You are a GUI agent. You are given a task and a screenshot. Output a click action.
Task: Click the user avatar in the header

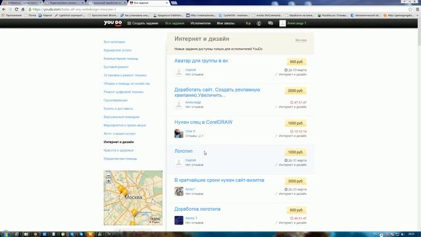click(282, 24)
